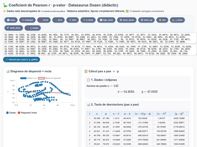This screenshot has height=147, width=197.
Task: Click the blue Dades legend dot
Action: [x=7, y=113]
